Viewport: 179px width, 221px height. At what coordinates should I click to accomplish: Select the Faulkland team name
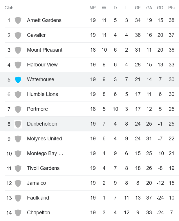point(38,198)
